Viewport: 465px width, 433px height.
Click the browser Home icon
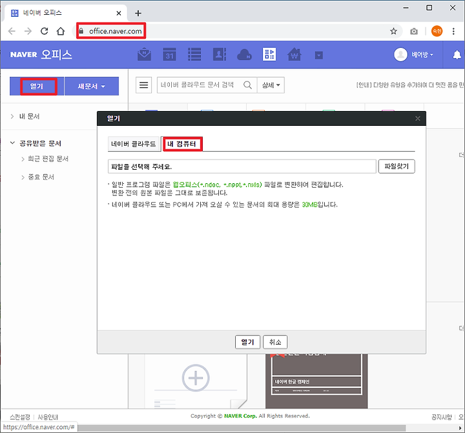61,31
